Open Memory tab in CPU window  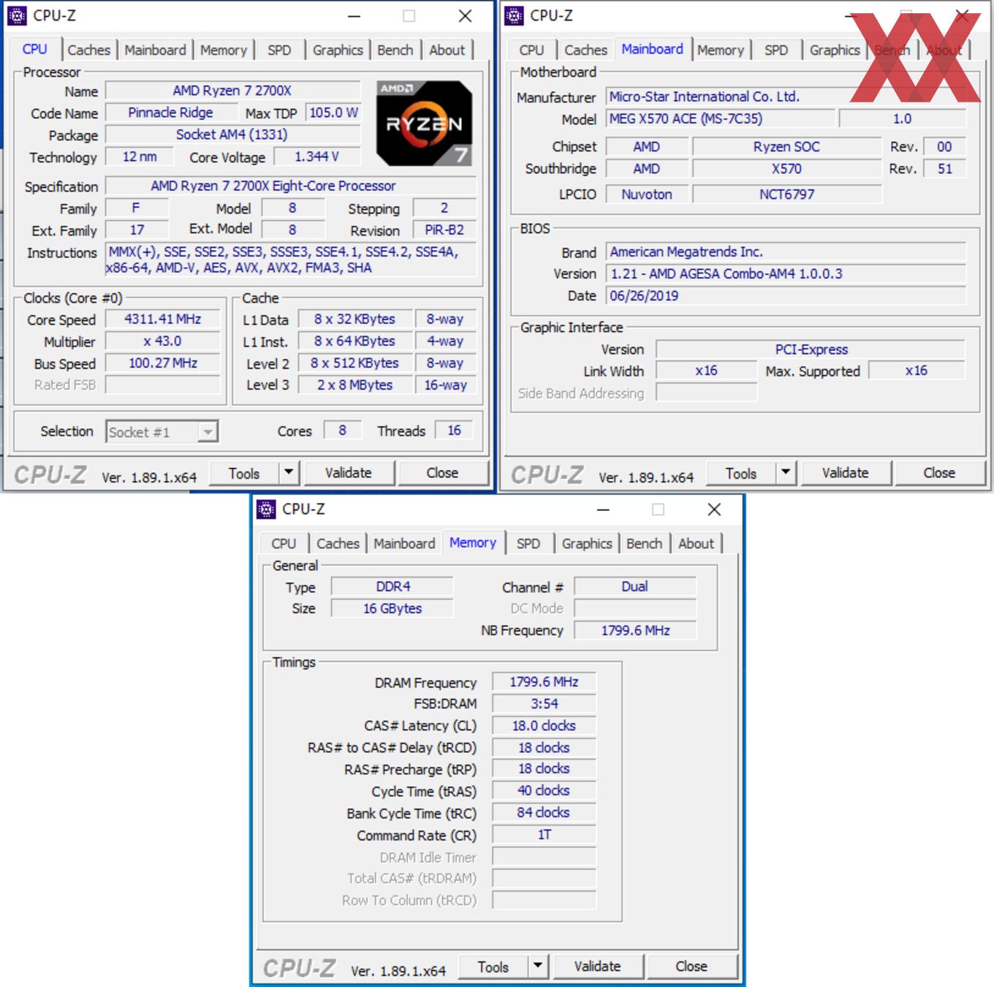click(223, 50)
